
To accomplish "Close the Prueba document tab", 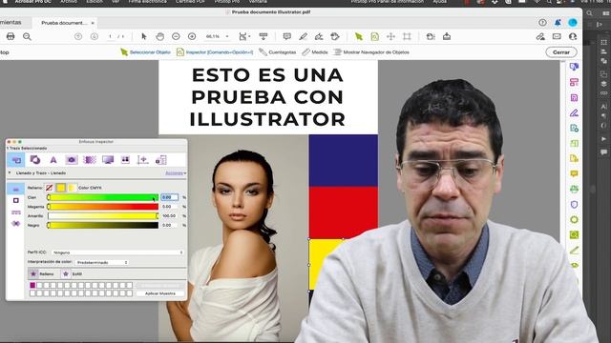I will tap(93, 23).
